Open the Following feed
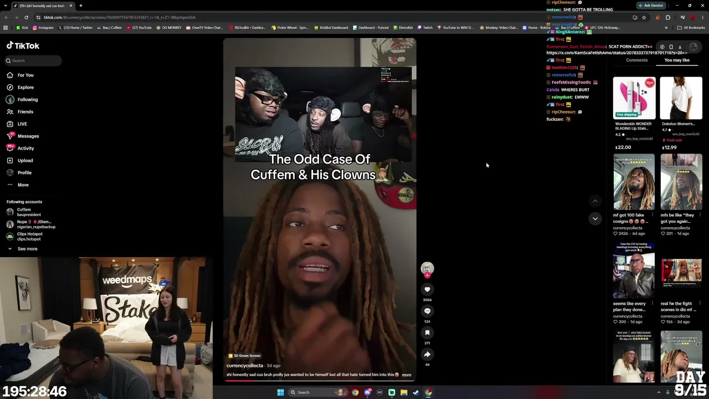 click(x=22, y=99)
